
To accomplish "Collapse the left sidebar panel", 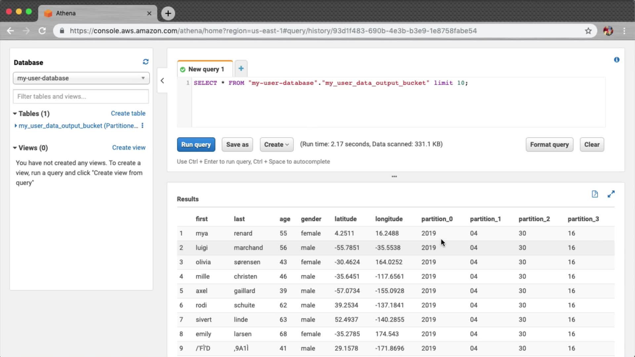I will click(x=162, y=80).
